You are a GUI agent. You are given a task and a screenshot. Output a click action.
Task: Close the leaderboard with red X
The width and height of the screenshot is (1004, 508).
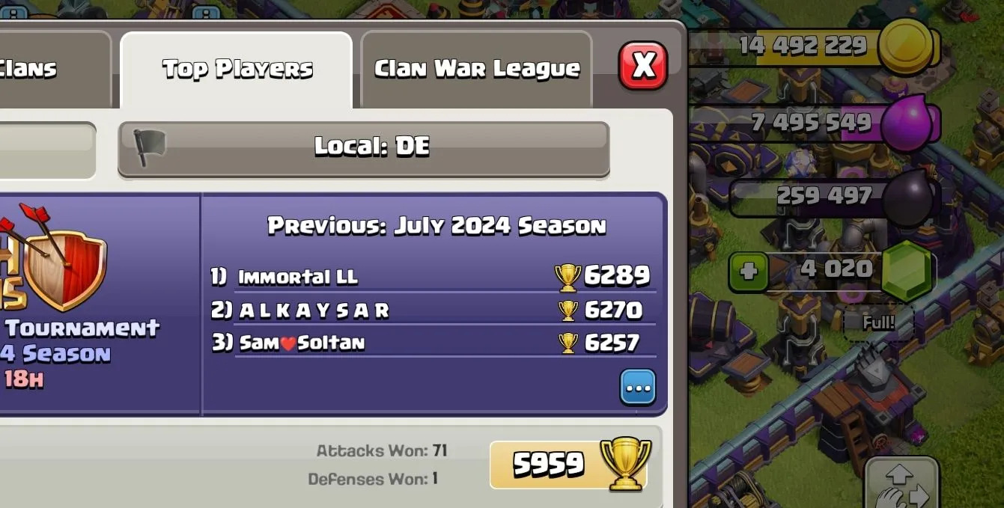[642, 66]
